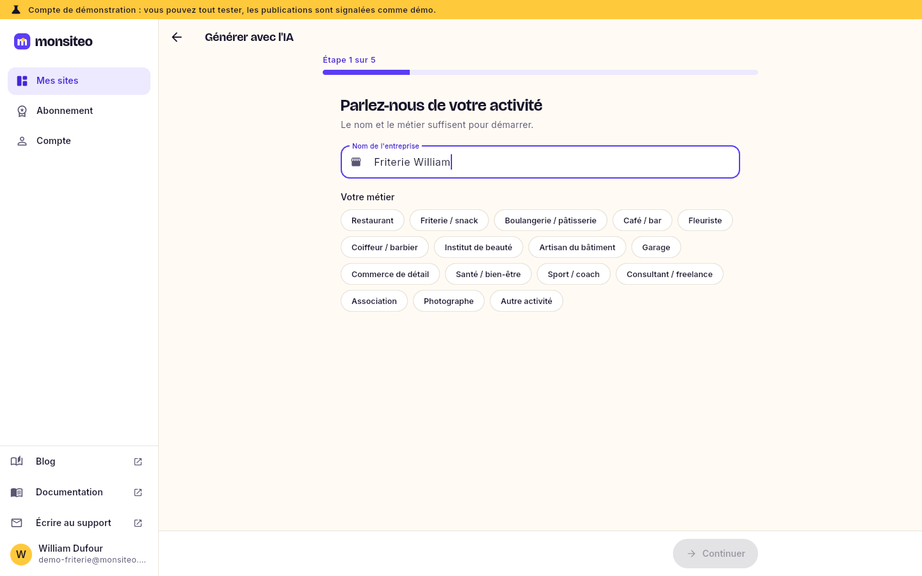
Task: Click the William Dufour avatar
Action: point(21,554)
